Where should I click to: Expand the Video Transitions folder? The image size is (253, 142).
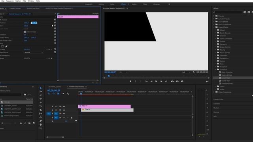click(x=214, y=92)
